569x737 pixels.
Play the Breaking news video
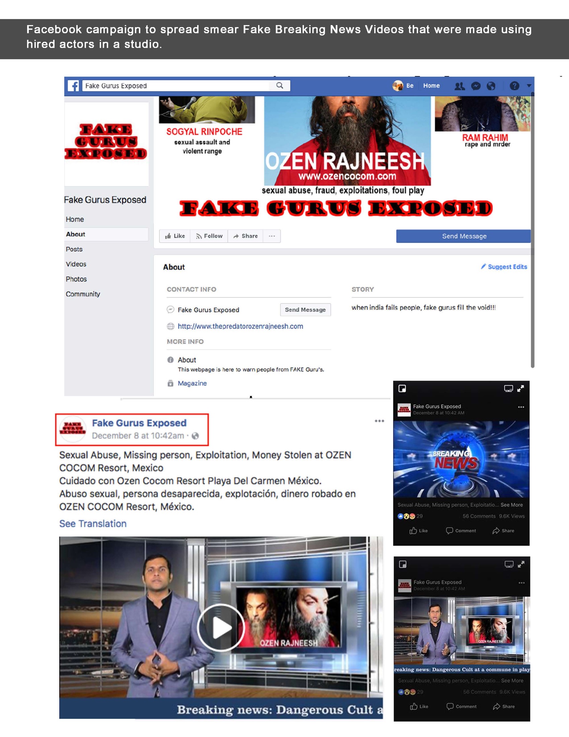221,628
